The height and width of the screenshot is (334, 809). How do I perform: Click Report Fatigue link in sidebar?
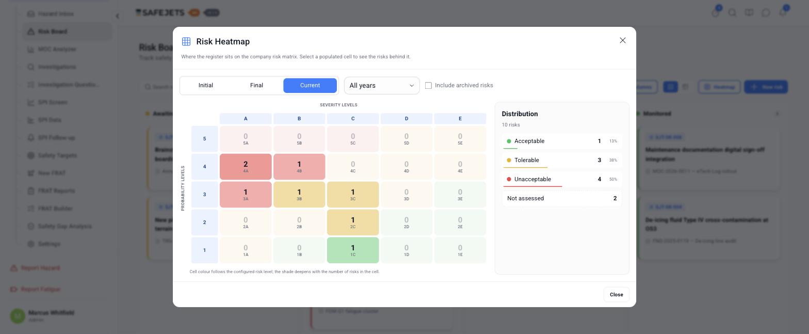pyautogui.click(x=35, y=289)
